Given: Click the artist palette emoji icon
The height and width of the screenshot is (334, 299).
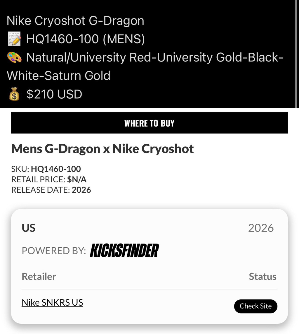Looking at the screenshot, I should [14, 57].
